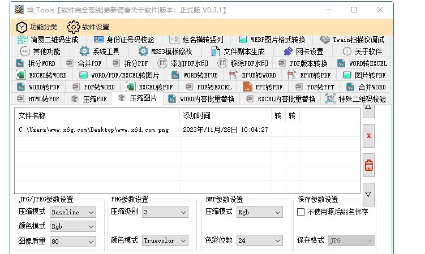Open the PDF版本转换 tab
425x254 pixels.
303,63
